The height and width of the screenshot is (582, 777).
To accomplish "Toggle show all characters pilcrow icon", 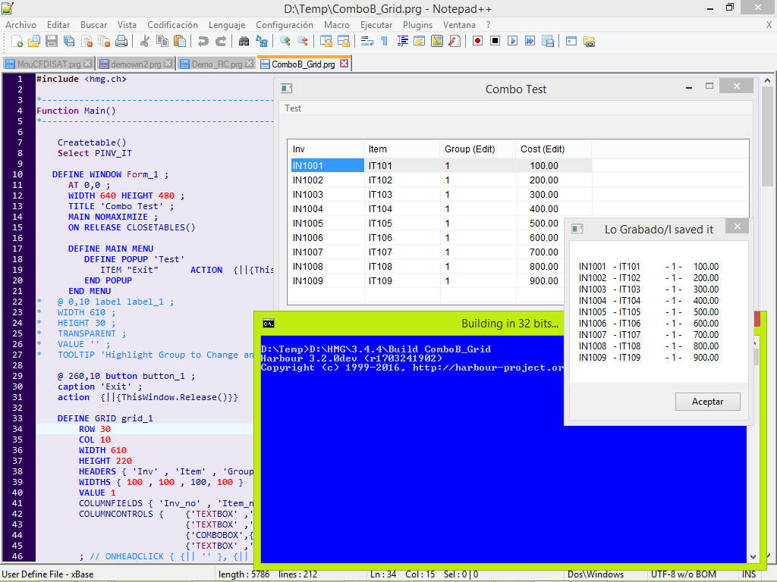I will coord(384,41).
